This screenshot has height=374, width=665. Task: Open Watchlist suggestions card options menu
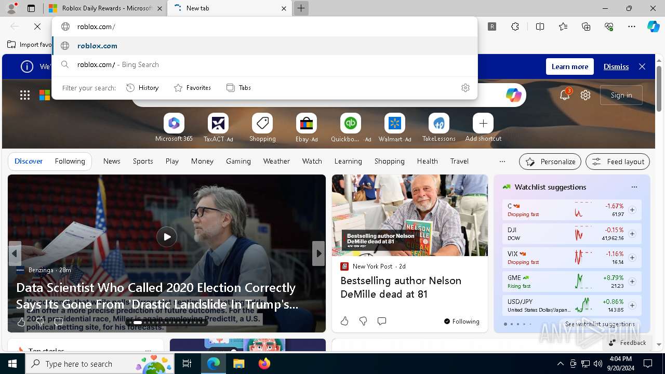pos(634,187)
